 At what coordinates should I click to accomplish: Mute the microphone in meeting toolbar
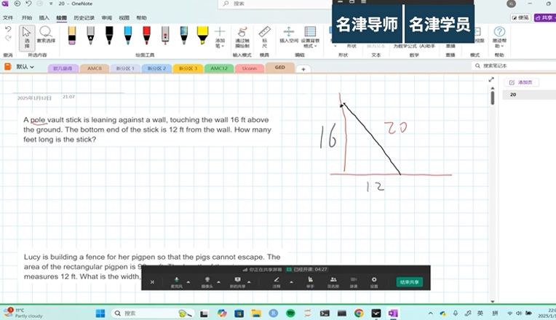coord(176,281)
